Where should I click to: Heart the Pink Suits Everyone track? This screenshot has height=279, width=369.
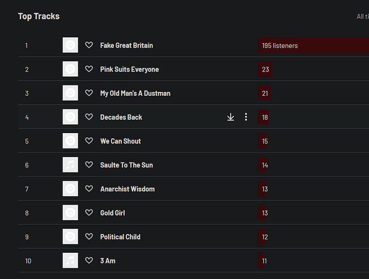[89, 69]
